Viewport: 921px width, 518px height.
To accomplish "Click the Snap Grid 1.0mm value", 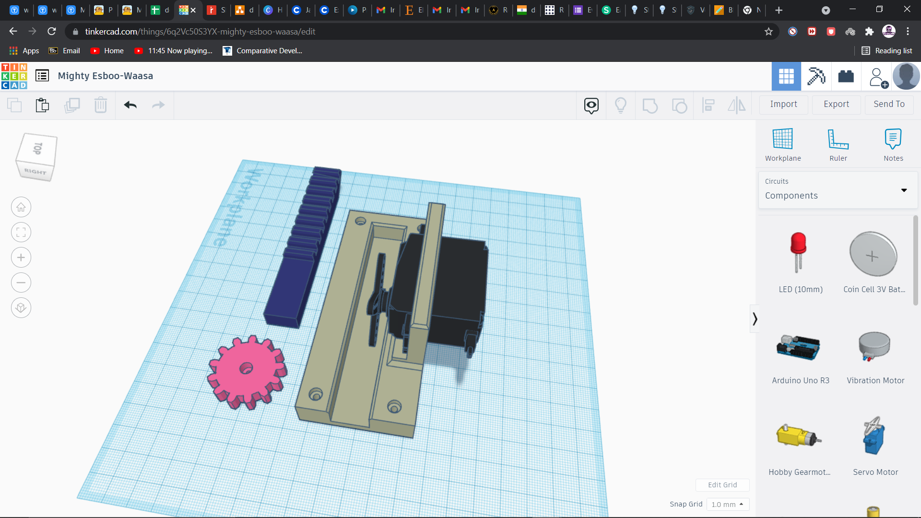I will pyautogui.click(x=727, y=504).
